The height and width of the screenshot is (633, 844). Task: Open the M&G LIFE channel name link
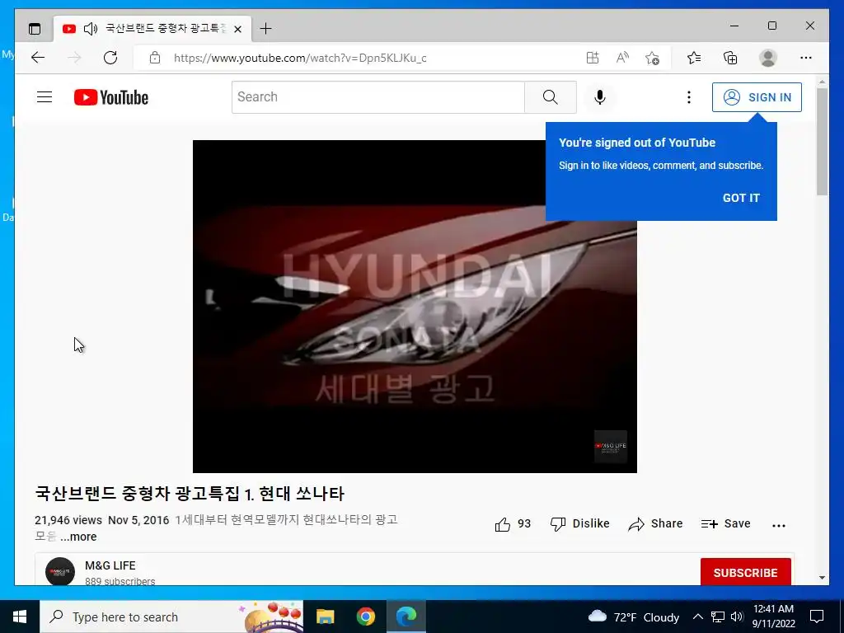tap(110, 565)
